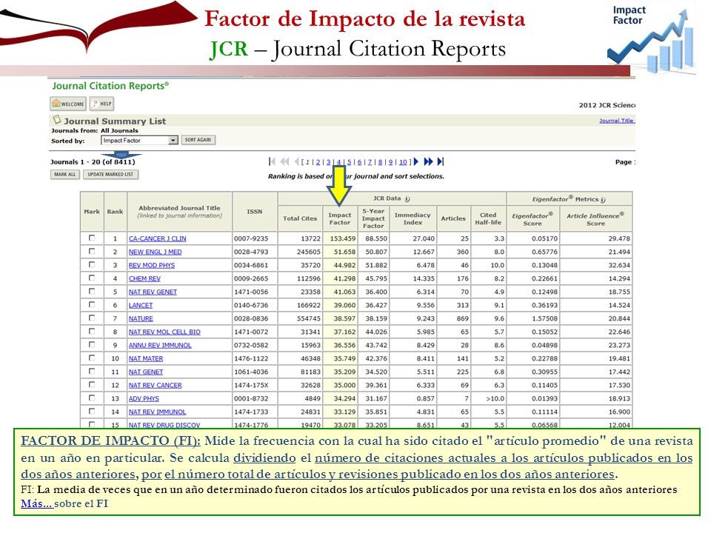The width and height of the screenshot is (711, 533).
Task: Open NAT GENET journal link
Action: pyautogui.click(x=146, y=372)
